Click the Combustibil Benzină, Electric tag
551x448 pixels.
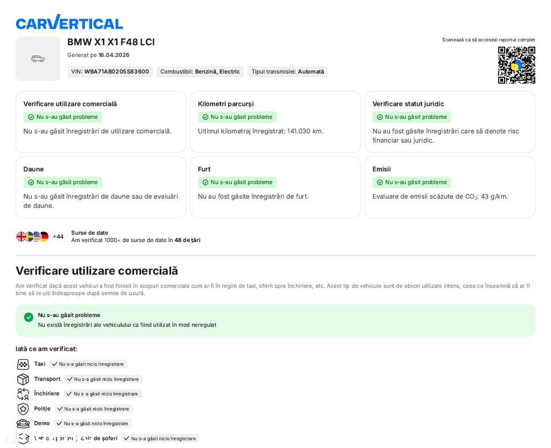pyautogui.click(x=200, y=72)
